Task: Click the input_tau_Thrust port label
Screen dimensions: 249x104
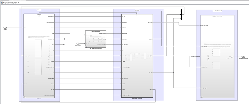Action: tap(204, 25)
